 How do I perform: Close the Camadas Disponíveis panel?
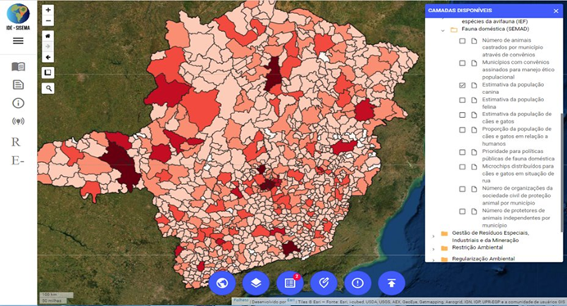point(556,11)
